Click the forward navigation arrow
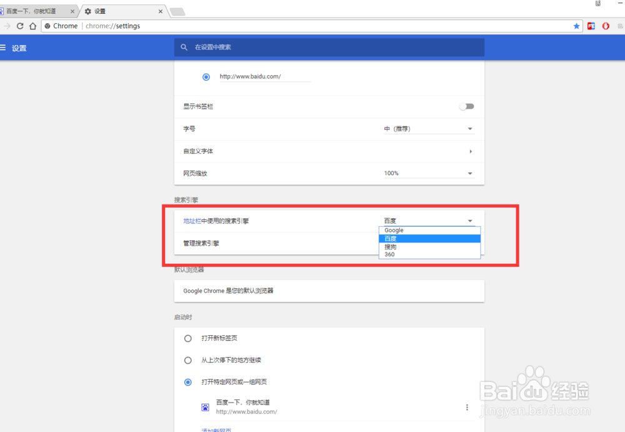 click(7, 26)
